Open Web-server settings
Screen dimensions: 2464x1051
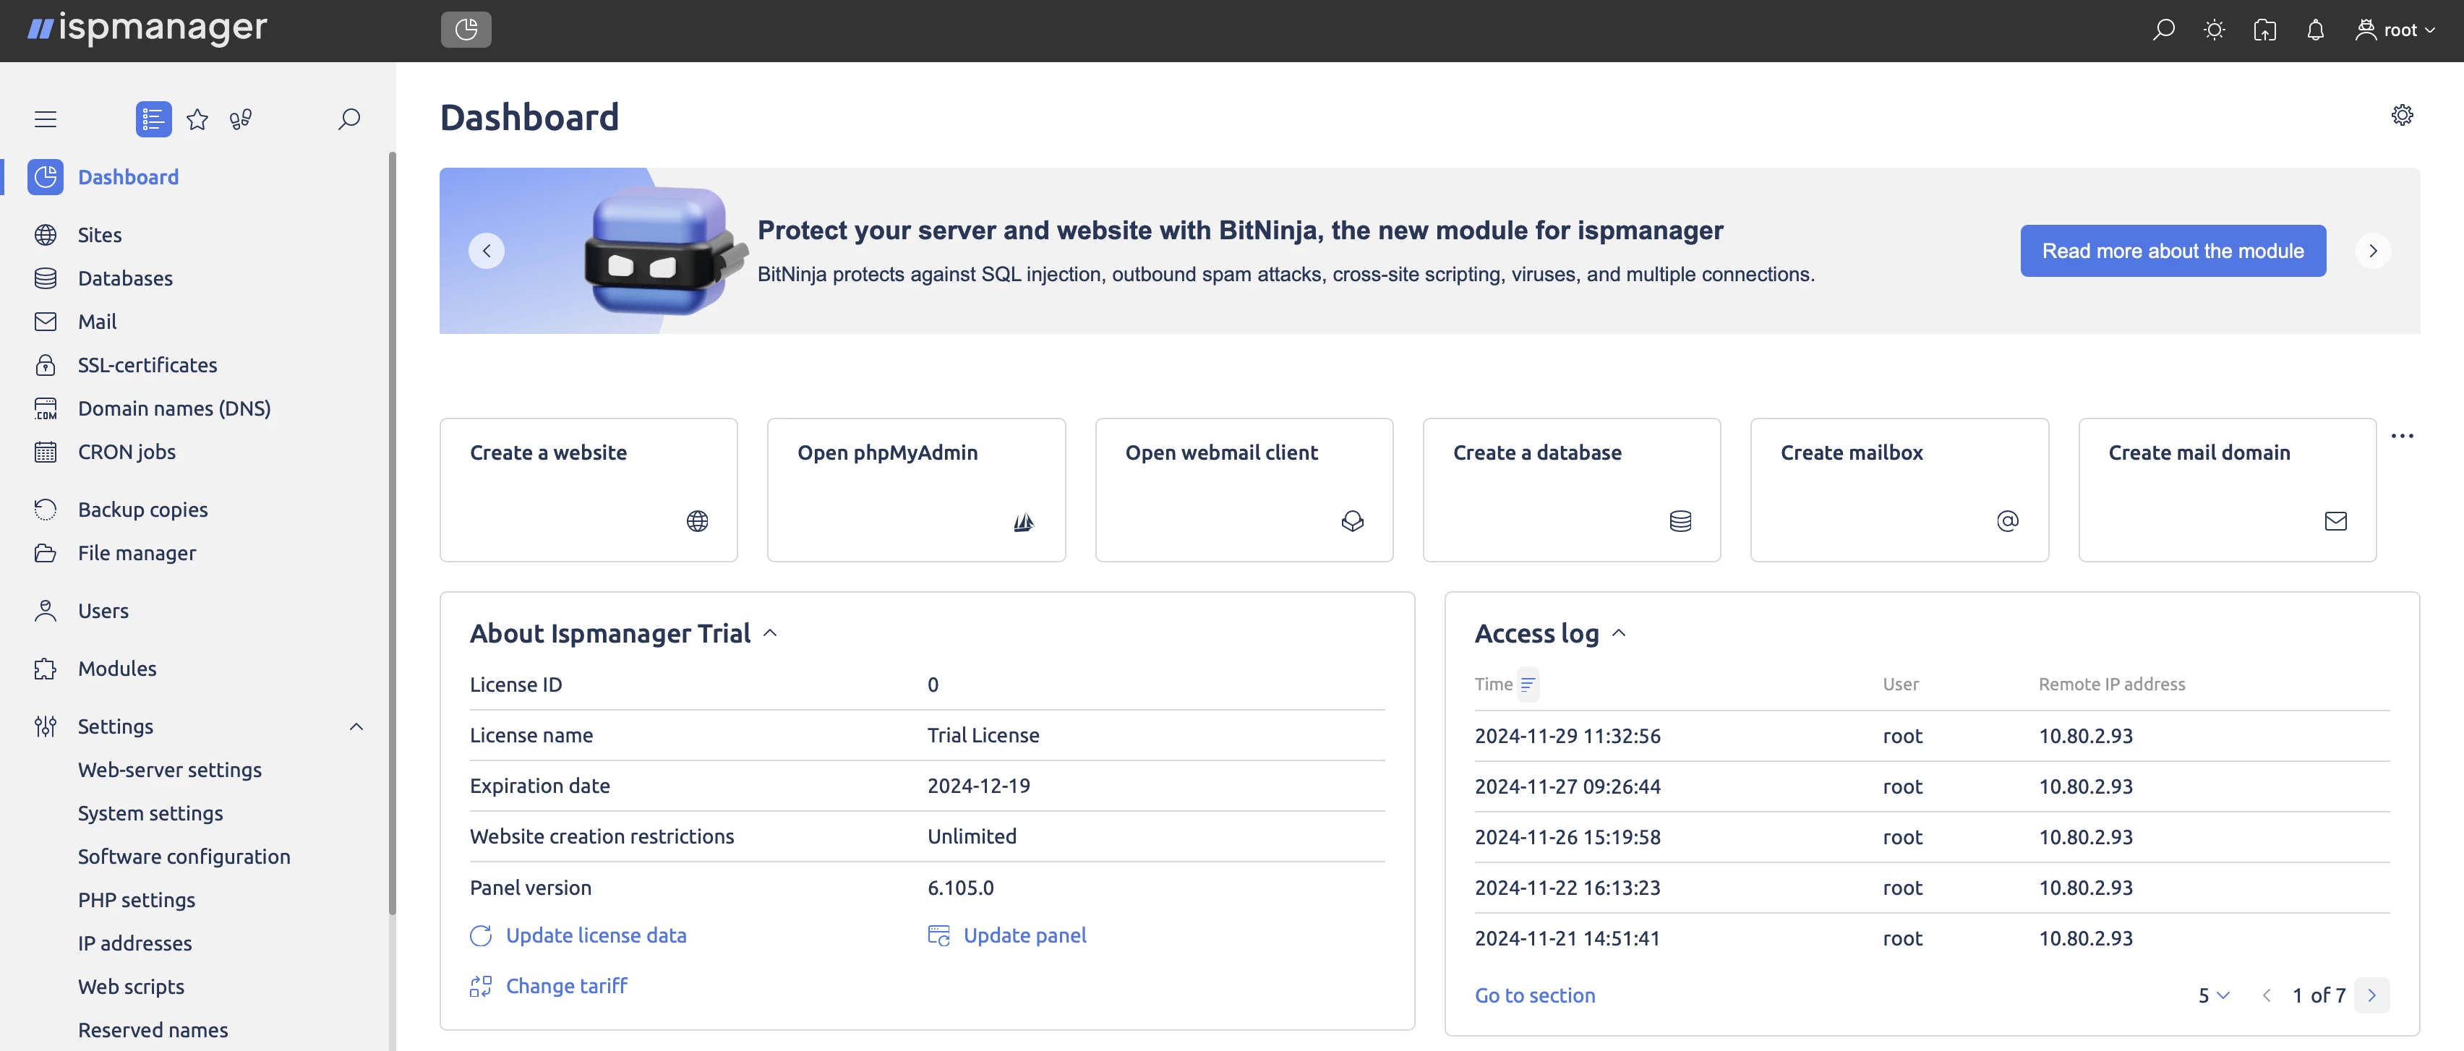169,770
